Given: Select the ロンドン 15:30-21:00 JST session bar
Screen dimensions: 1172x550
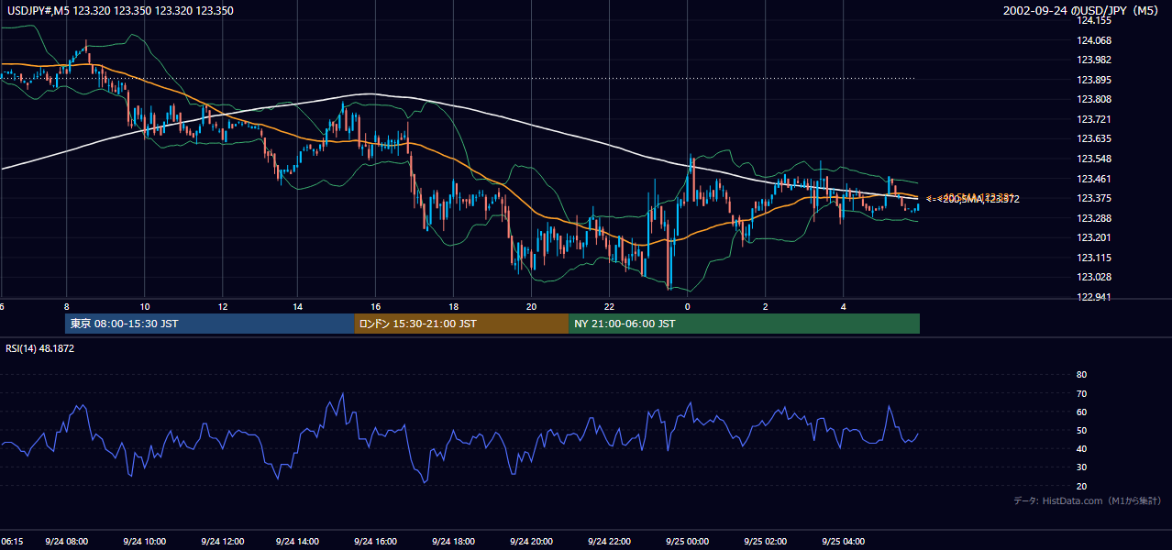Looking at the screenshot, I should click(x=461, y=324).
